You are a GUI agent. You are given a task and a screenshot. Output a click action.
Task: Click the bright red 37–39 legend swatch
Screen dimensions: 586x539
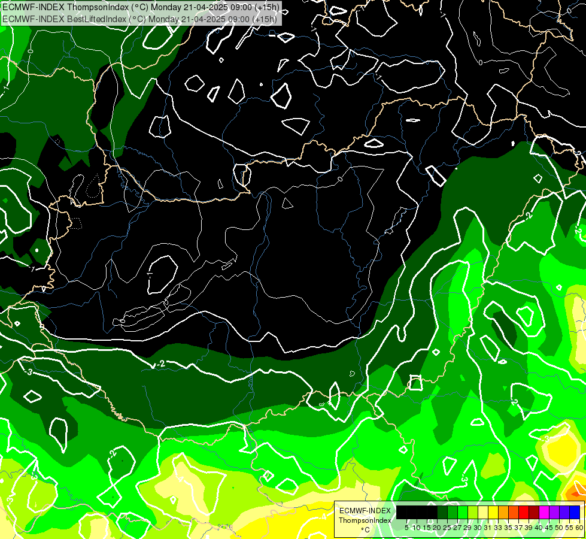(524, 513)
